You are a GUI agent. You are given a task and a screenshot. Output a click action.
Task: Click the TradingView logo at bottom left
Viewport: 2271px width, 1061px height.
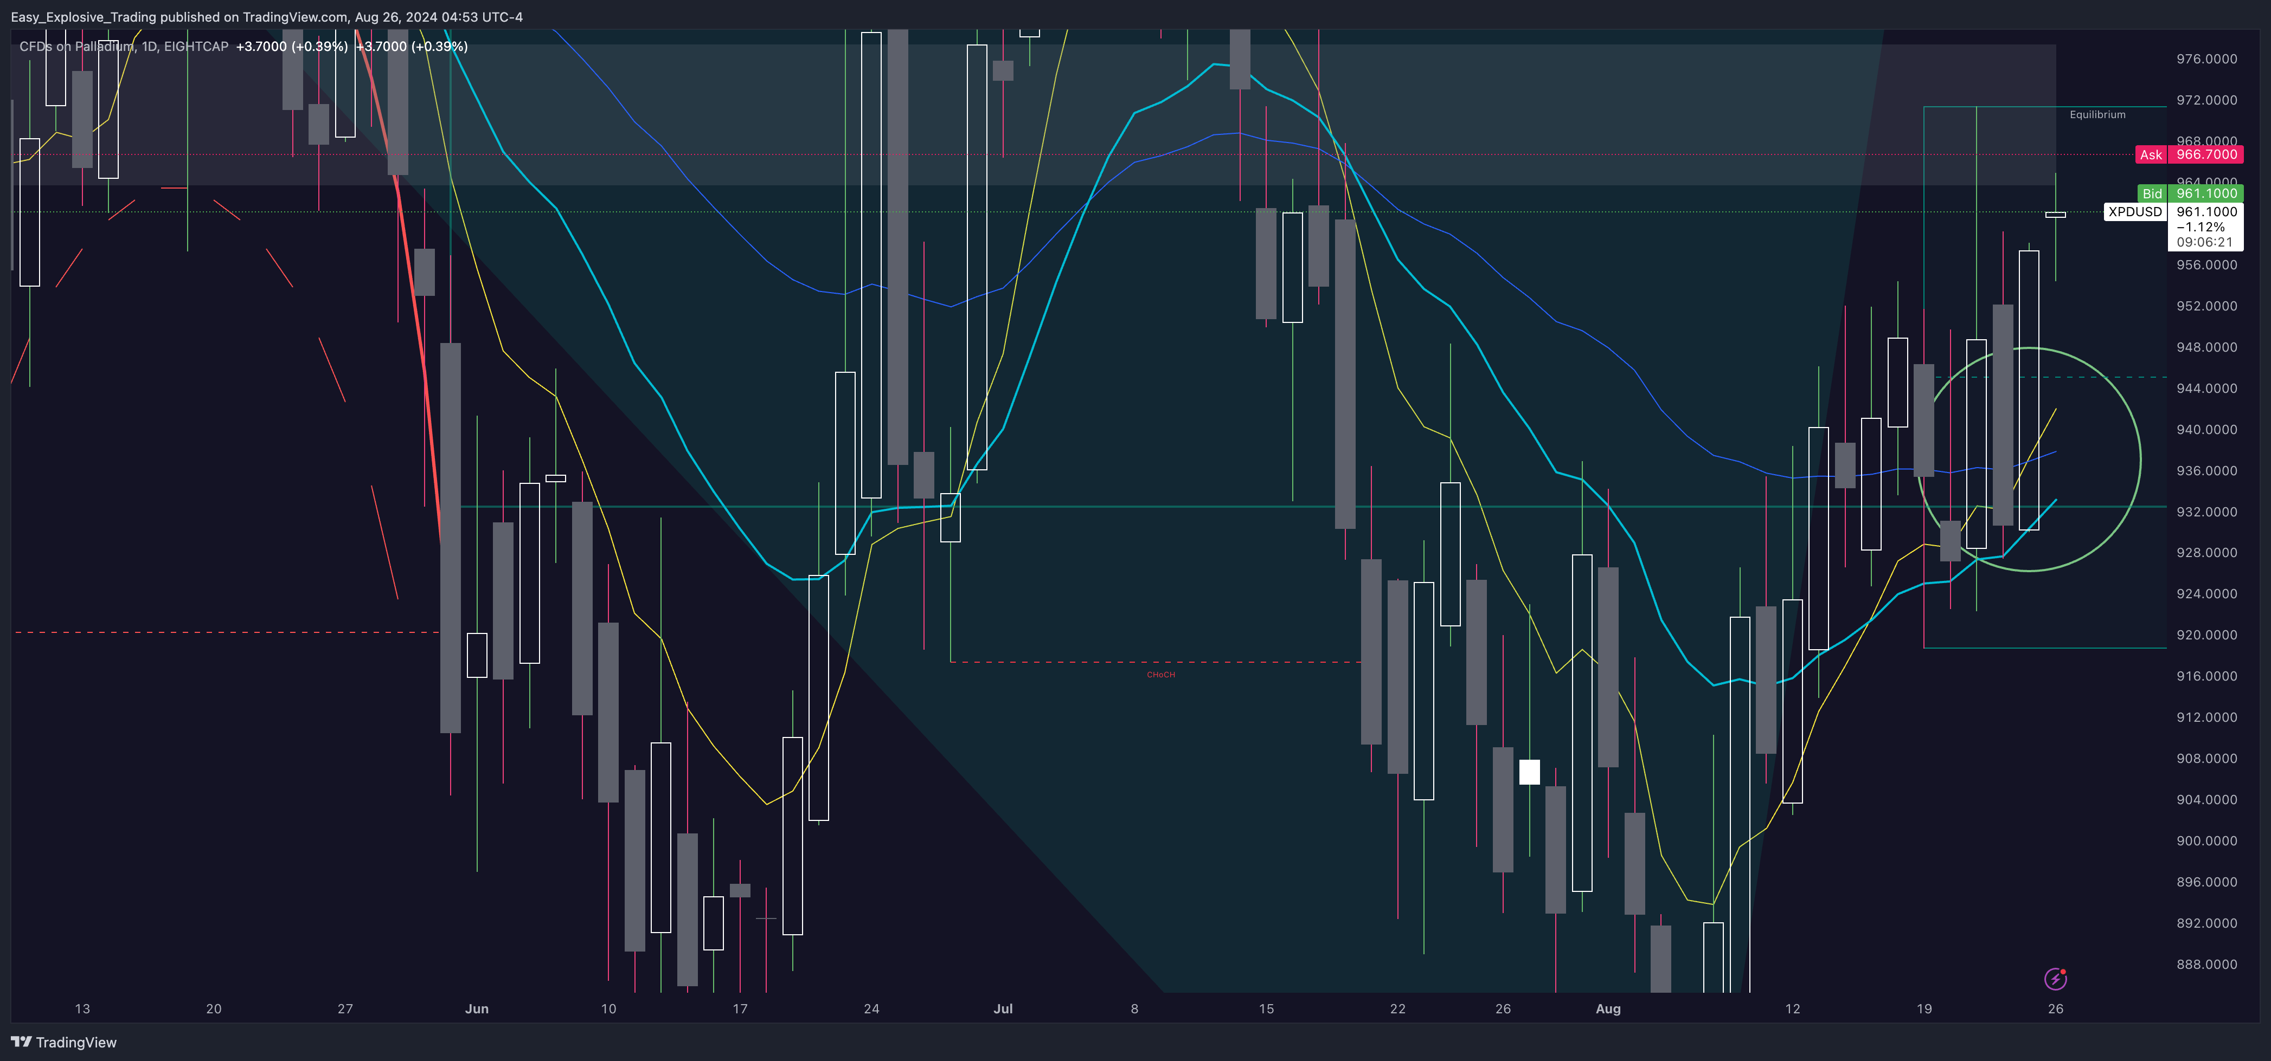click(x=63, y=1043)
